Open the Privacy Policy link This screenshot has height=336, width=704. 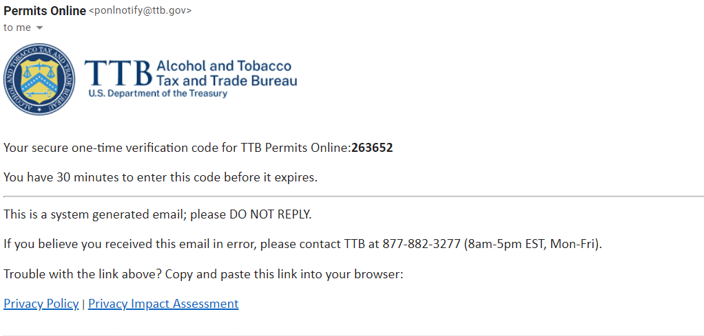(x=41, y=304)
